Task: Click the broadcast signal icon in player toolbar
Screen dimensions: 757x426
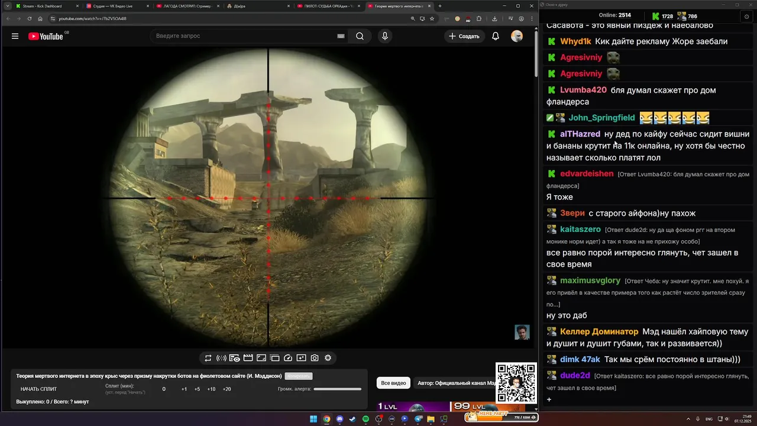Action: pyautogui.click(x=221, y=358)
